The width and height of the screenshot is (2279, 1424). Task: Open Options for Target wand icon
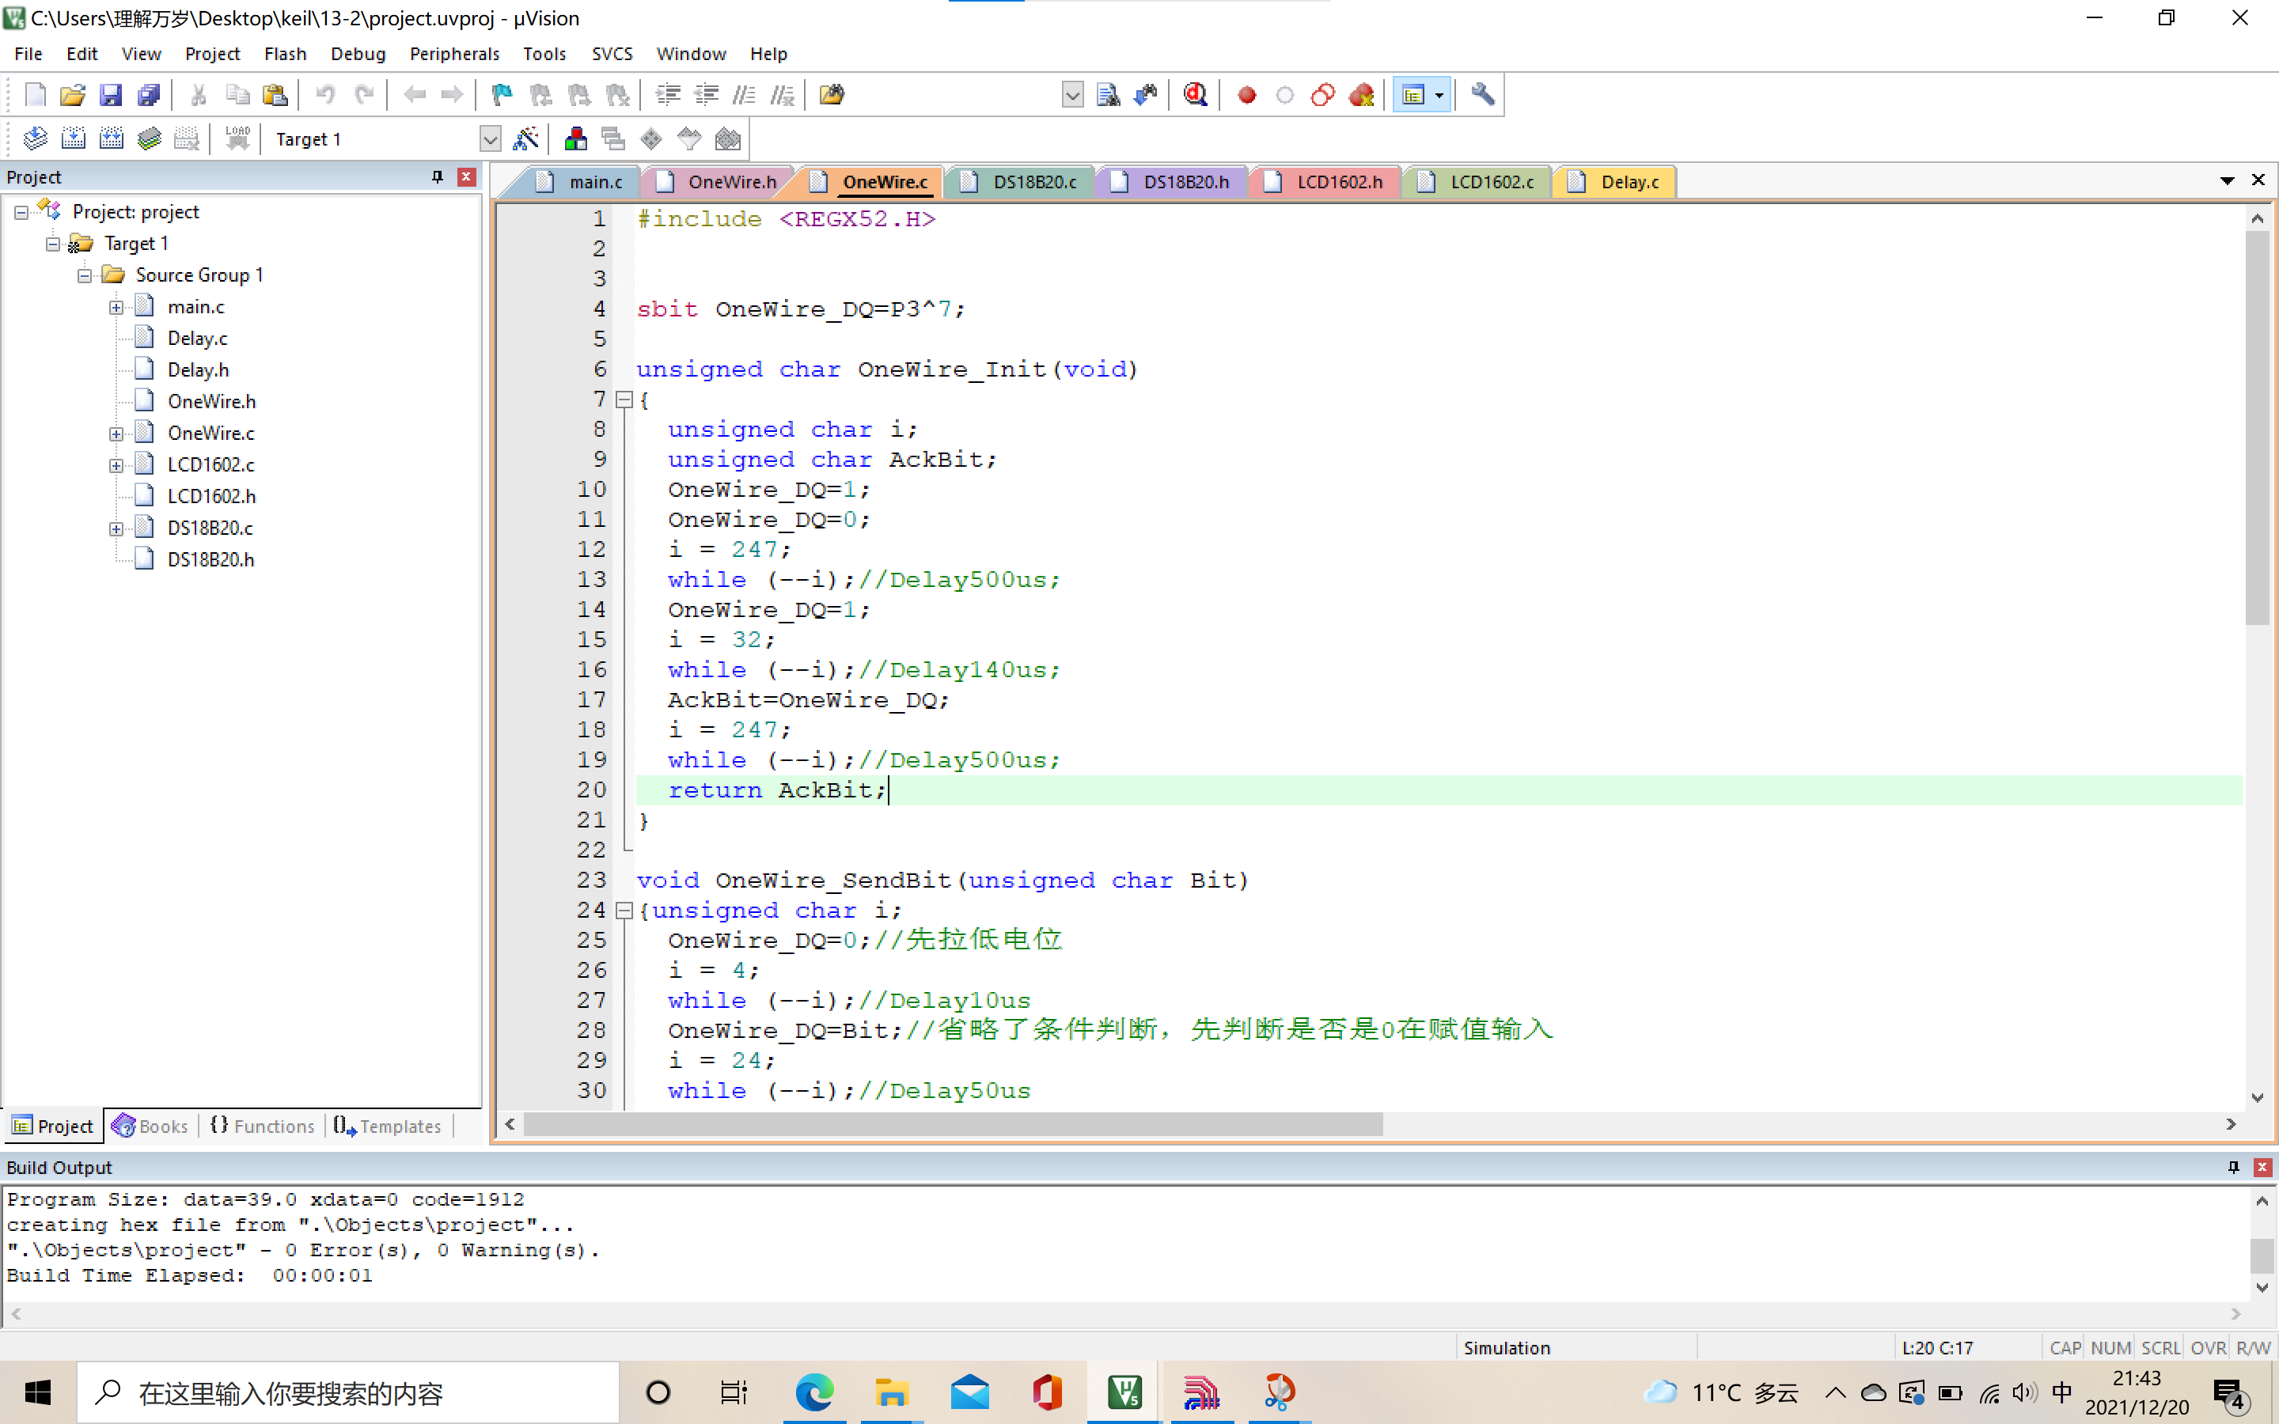click(525, 138)
